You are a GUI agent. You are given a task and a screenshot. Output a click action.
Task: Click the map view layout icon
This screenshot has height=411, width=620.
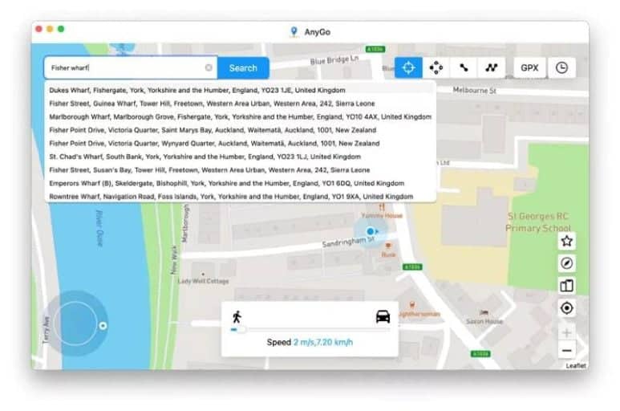(566, 286)
